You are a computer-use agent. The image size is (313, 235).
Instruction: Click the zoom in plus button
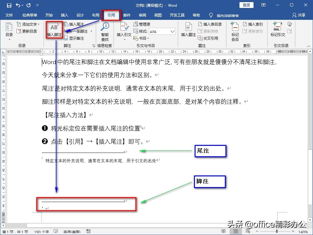coord(293,231)
